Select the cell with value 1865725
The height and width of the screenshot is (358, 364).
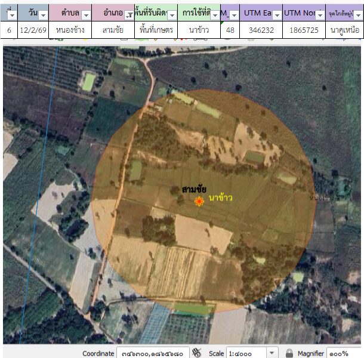pos(304,29)
